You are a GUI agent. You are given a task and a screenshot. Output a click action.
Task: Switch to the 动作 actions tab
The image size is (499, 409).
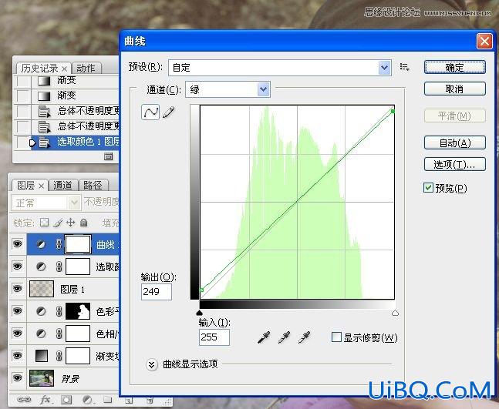86,69
